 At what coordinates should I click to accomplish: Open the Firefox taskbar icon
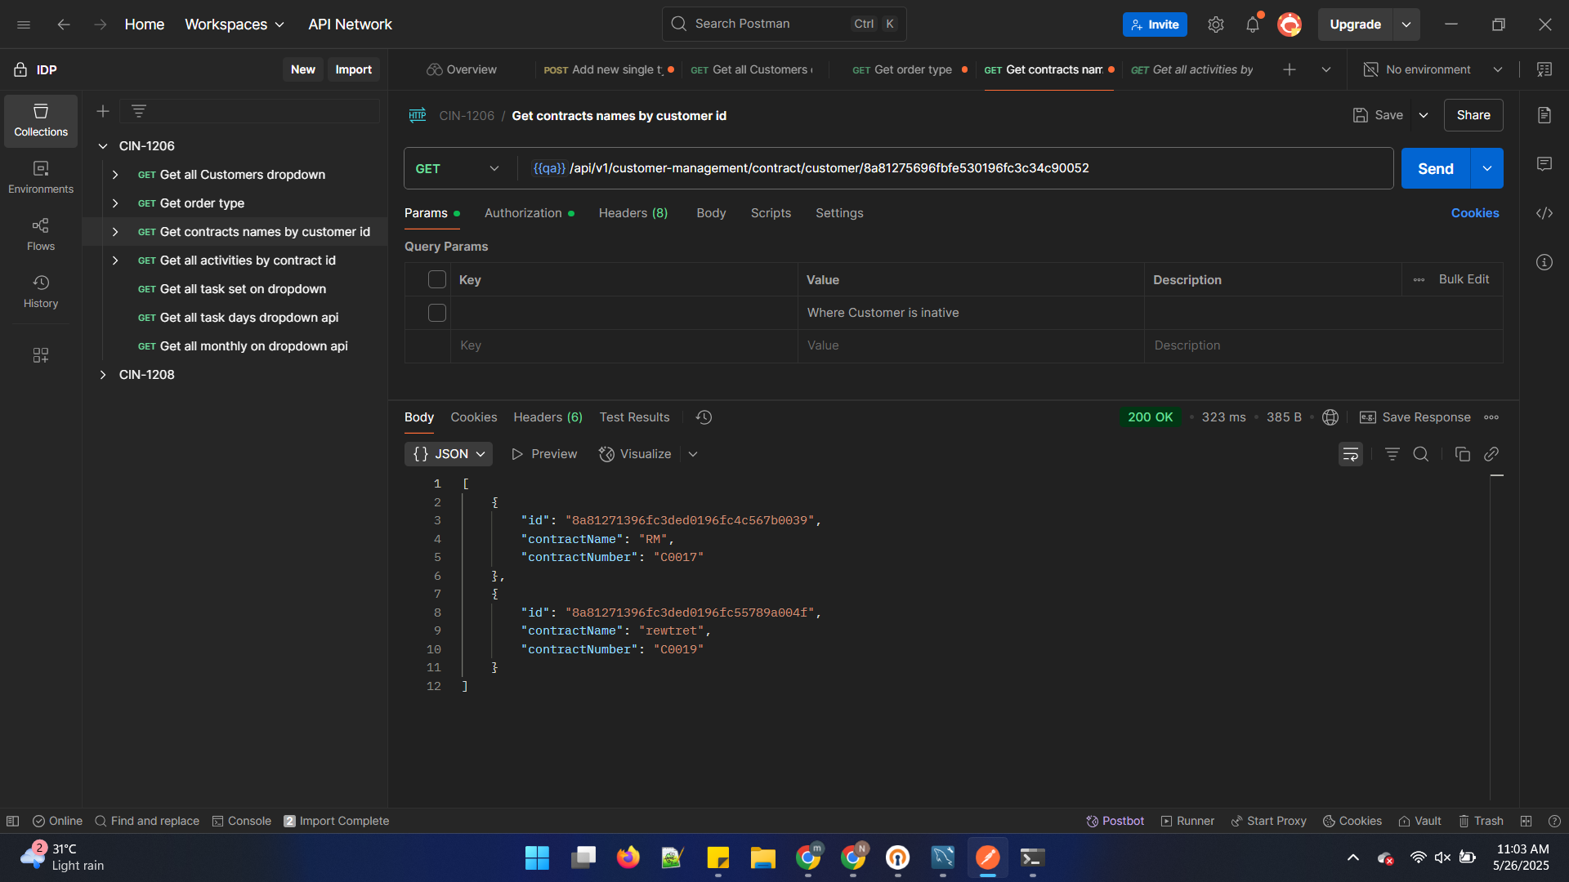[628, 857]
